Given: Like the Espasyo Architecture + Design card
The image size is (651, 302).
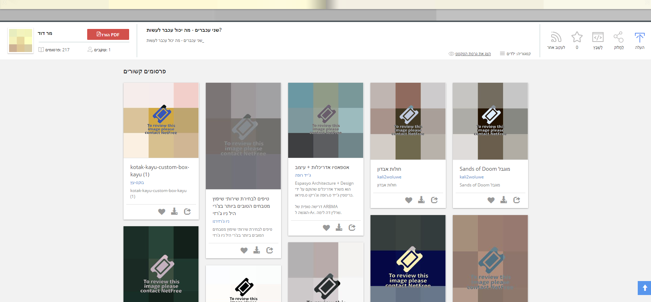Looking at the screenshot, I should click(x=326, y=228).
